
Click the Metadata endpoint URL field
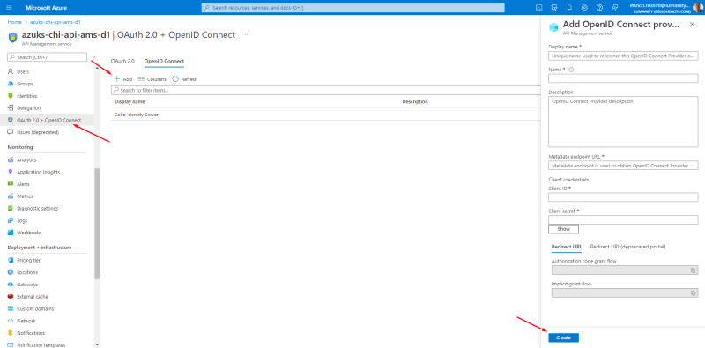[623, 166]
